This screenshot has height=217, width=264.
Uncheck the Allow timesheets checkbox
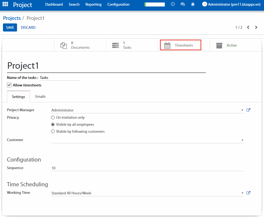pos(9,85)
